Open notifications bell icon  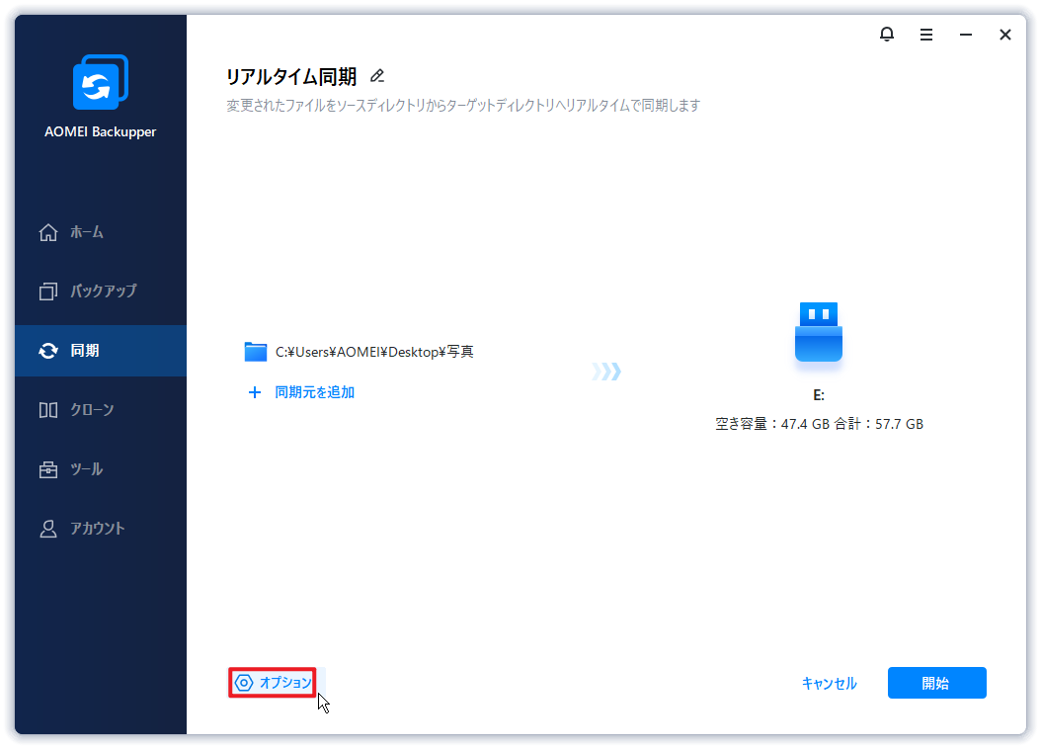[x=886, y=34]
